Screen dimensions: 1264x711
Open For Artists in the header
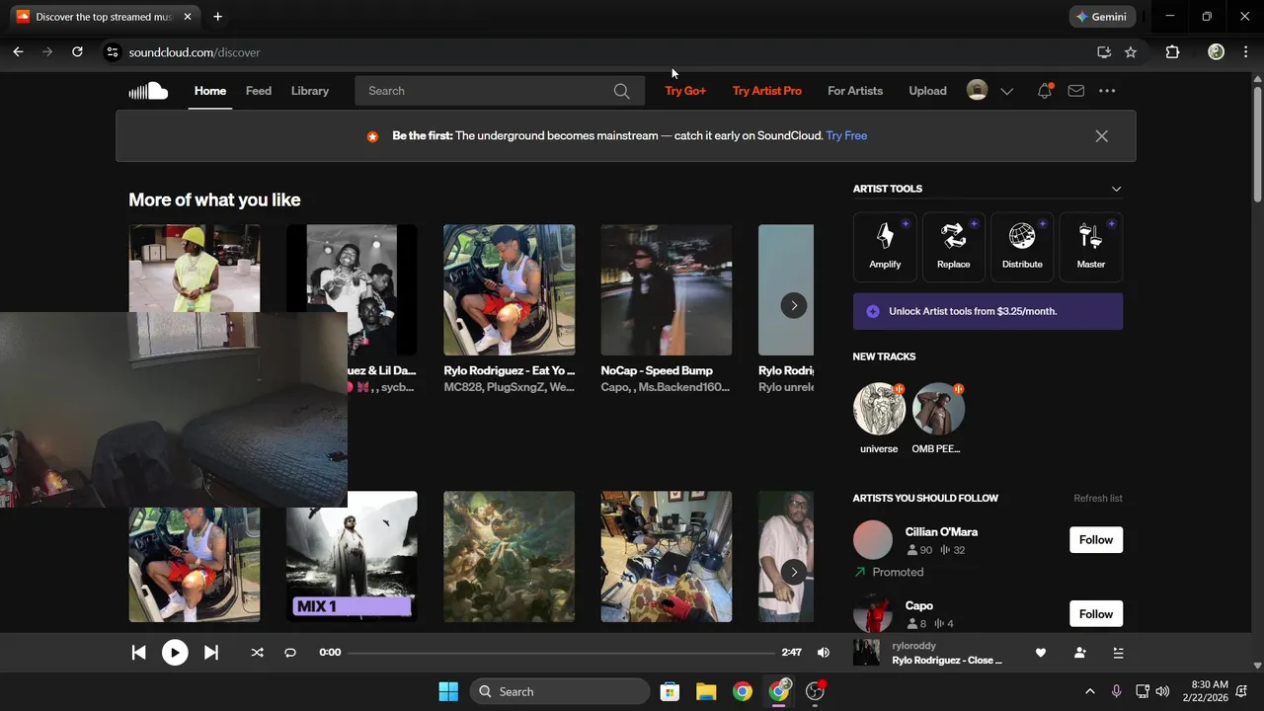855,91
